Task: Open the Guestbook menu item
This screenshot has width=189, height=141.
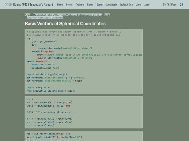Action: (x=111, y=5)
